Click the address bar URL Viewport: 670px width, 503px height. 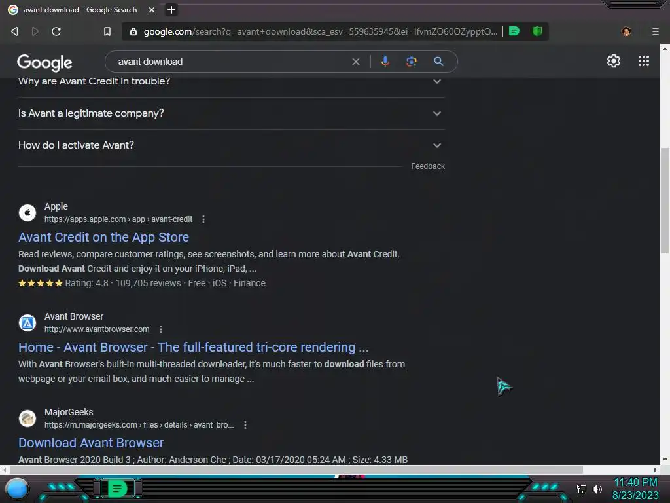click(x=320, y=31)
